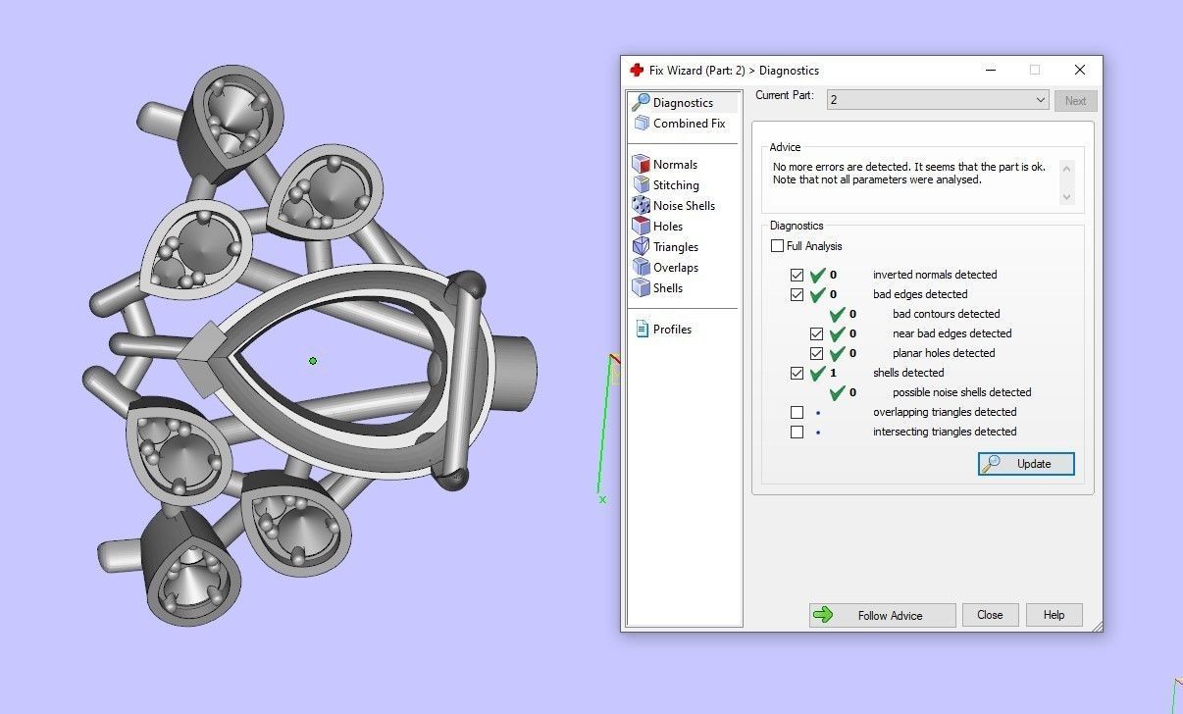Uncheck near bad edges detected checkbox
The height and width of the screenshot is (714, 1183).
coord(816,333)
